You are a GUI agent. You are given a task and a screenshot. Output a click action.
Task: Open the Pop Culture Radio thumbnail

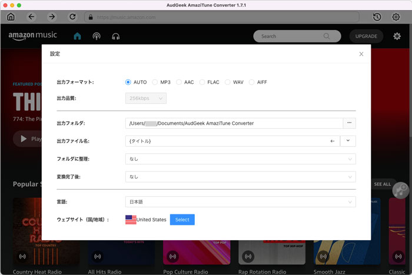pyautogui.click(x=197, y=253)
